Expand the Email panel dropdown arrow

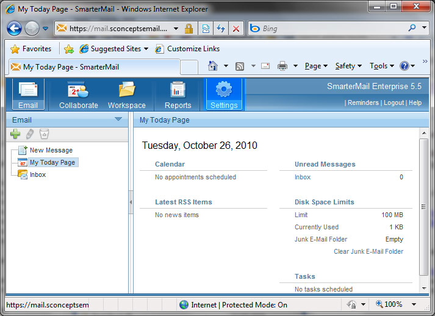coord(118,120)
